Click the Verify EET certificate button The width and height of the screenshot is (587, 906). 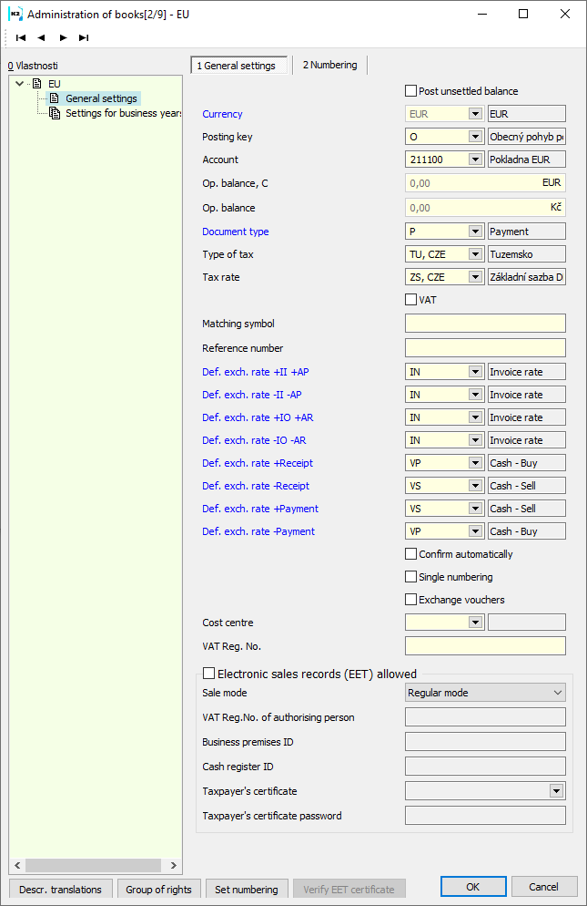point(349,890)
